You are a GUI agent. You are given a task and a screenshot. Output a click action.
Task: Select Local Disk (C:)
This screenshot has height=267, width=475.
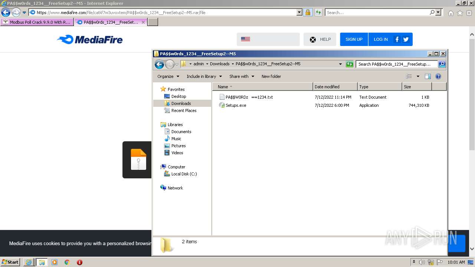pos(184,174)
